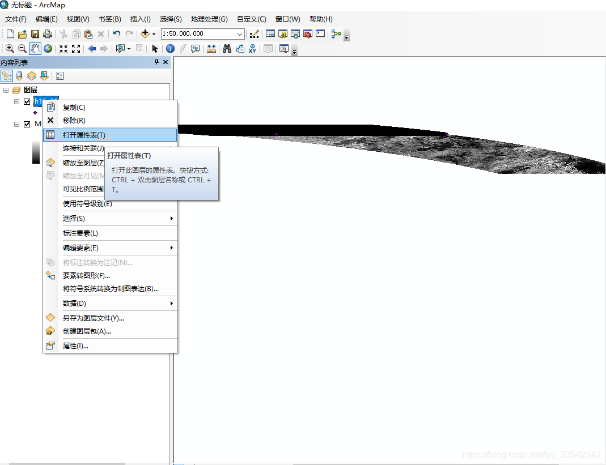Open the Add Data dropdown arrow

click(154, 34)
